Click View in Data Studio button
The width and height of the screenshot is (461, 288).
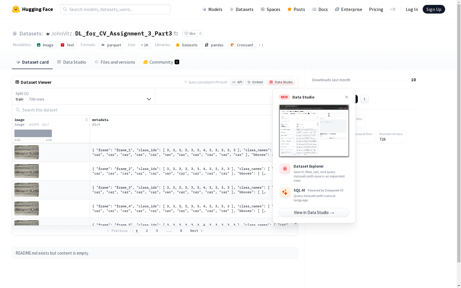(314, 213)
